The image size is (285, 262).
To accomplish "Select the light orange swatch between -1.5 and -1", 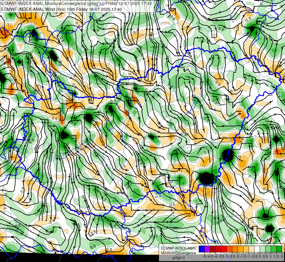I will point(246,249).
